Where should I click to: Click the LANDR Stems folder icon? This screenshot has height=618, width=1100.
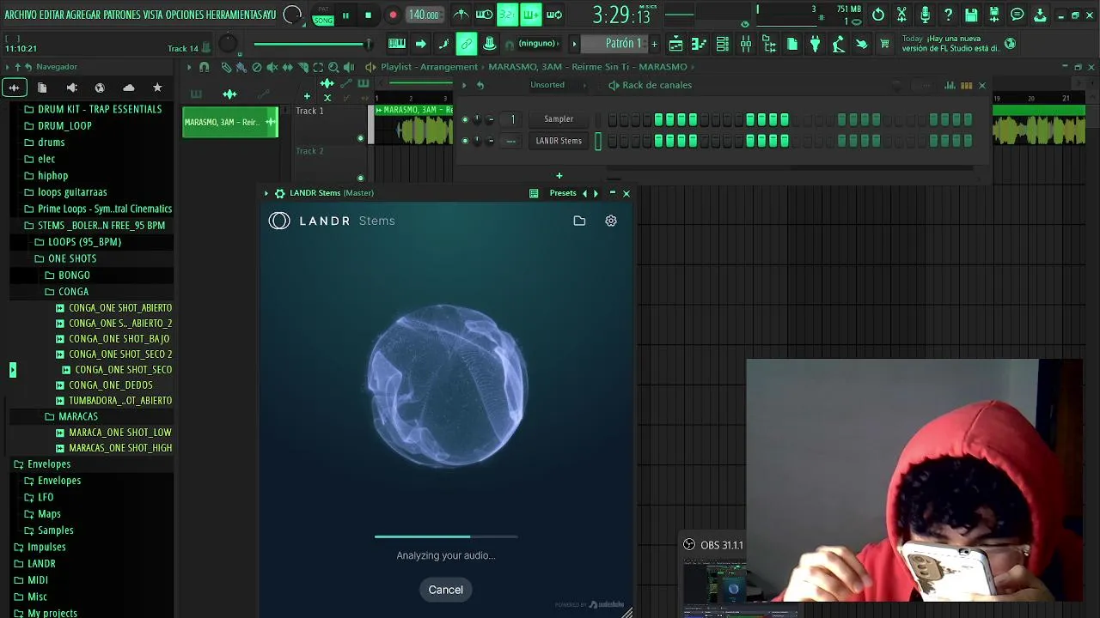coord(579,221)
